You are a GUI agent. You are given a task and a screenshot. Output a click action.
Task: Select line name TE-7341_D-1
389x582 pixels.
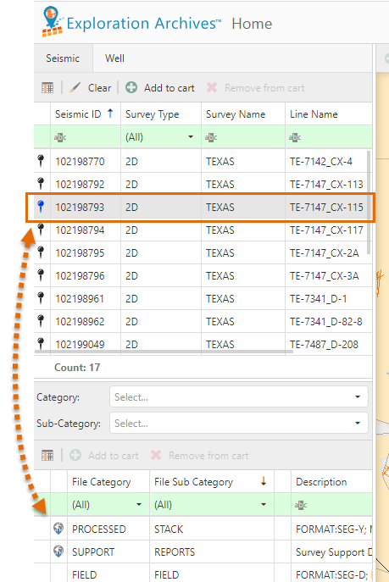tap(318, 299)
